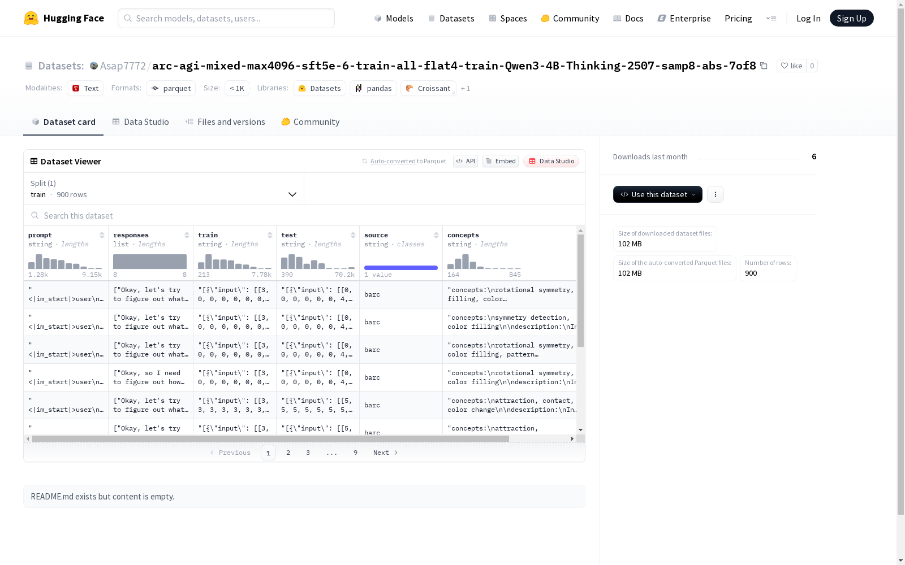Filter by the <1K size tag
Image resolution: width=905 pixels, height=565 pixels.
point(237,88)
